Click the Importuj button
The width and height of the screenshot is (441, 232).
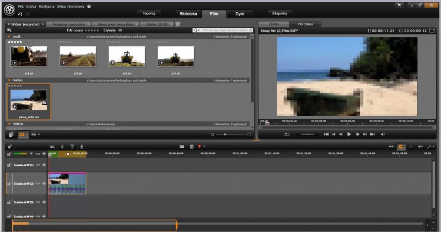148,13
